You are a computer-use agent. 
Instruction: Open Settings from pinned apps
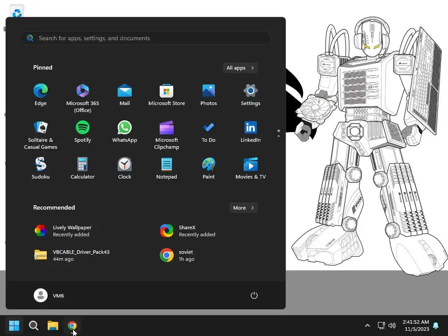251,95
